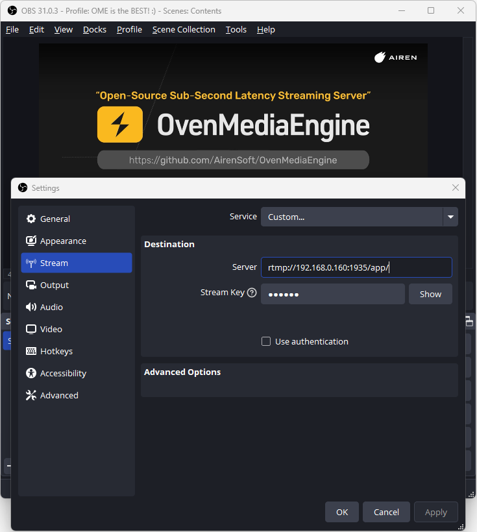Open the Tools menu
This screenshot has height=532, width=477.
tap(236, 30)
